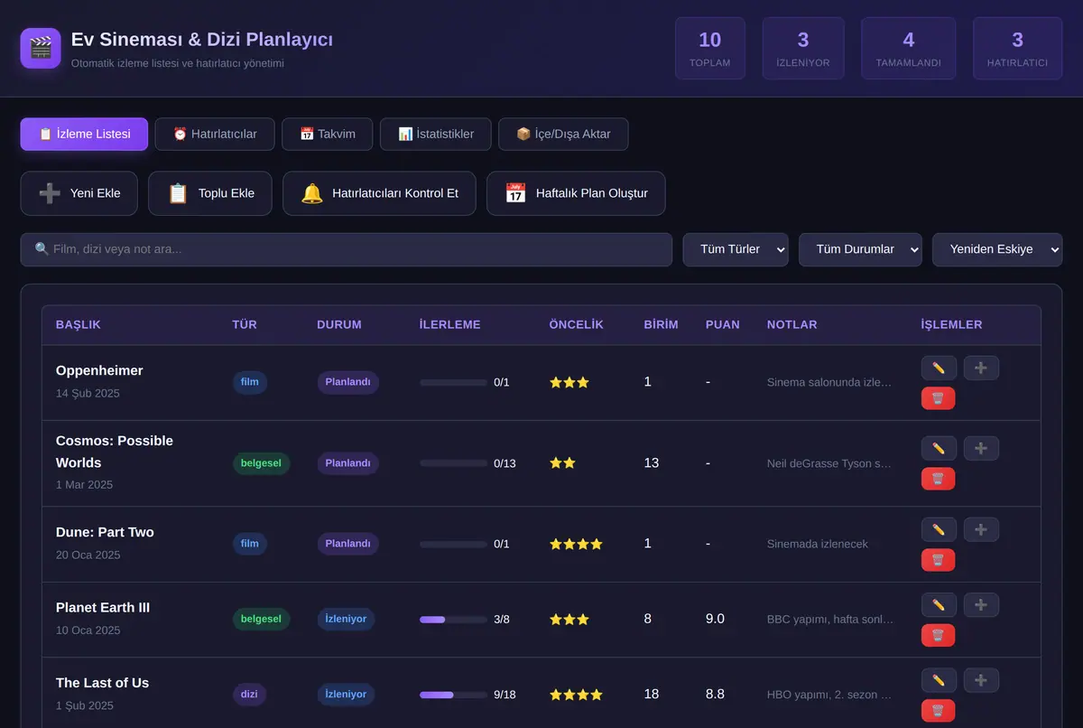The width and height of the screenshot is (1083, 728).
Task: Edit the Oppenheimer entry with pencil icon
Action: coord(939,368)
